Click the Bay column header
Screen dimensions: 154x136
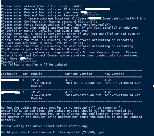pyautogui.click(x=25, y=74)
